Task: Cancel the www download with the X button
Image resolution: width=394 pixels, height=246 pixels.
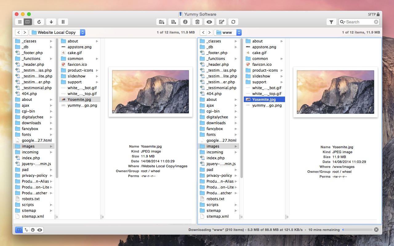Action: (376, 230)
